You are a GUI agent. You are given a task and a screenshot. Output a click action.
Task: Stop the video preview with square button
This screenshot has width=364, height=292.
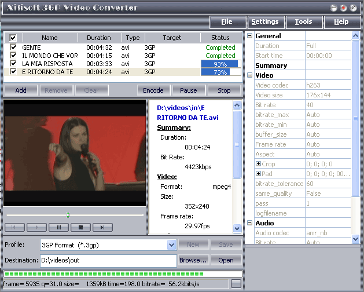80,227
